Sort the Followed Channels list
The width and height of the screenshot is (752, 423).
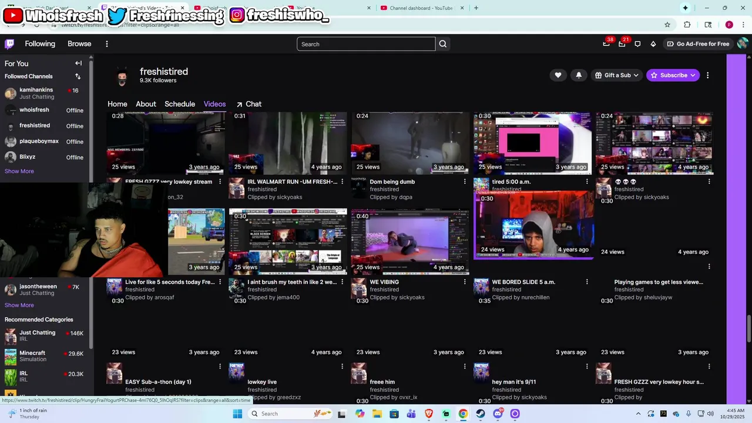tap(78, 76)
